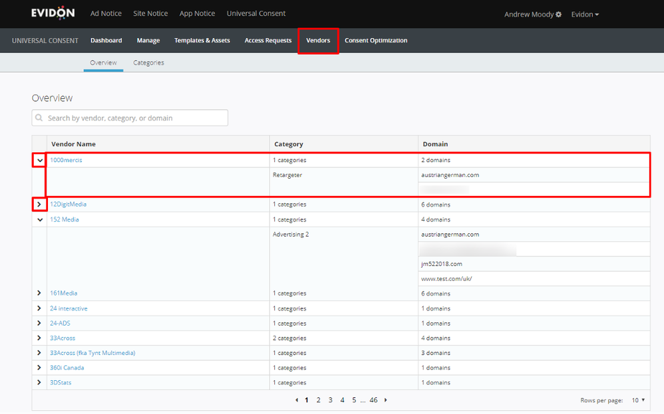Select the Retargeter category cell
Image resolution: width=664 pixels, height=414 pixels.
(287, 175)
